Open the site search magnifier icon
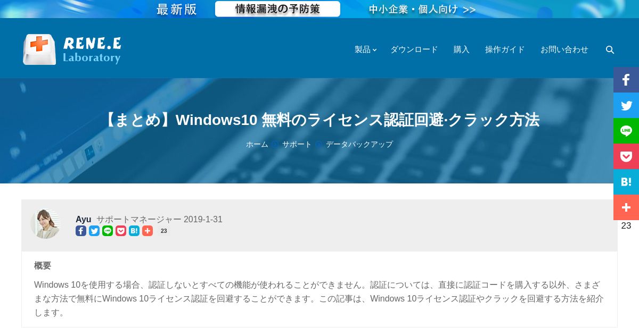Screen dimensions: 639x335 (610, 49)
